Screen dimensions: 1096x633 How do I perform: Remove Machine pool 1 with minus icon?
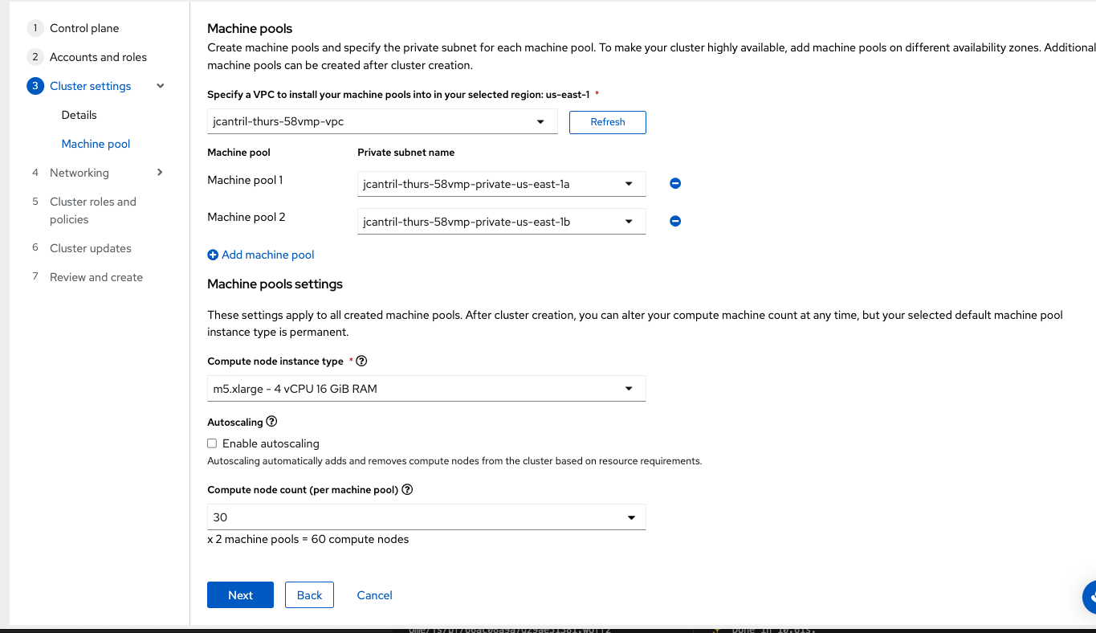[675, 183]
